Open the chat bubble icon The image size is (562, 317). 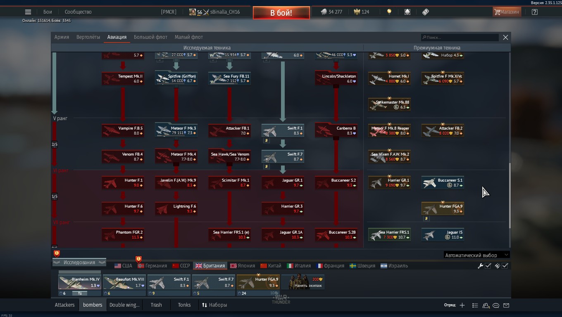pos(496,305)
